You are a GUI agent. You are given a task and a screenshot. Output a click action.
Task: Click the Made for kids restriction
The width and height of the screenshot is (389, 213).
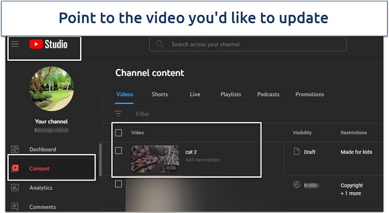coord(356,152)
